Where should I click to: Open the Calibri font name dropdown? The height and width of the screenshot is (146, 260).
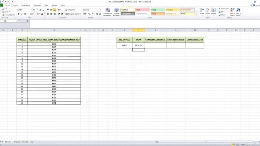click(x=32, y=10)
